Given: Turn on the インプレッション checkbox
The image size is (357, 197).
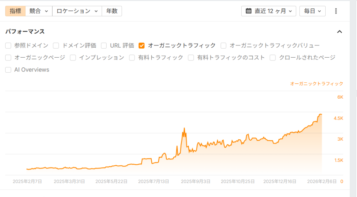Looking at the screenshot, I should point(73,58).
